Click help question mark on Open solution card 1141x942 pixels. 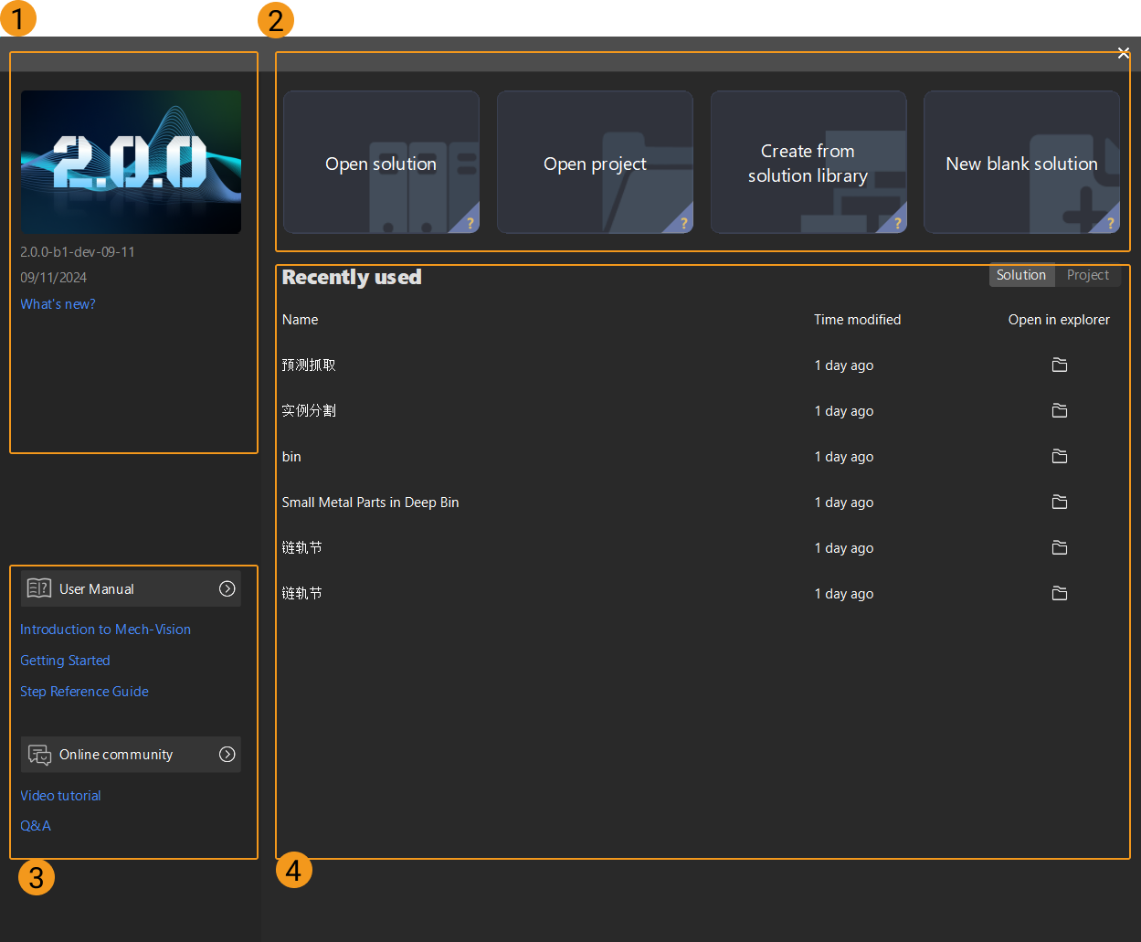[470, 223]
